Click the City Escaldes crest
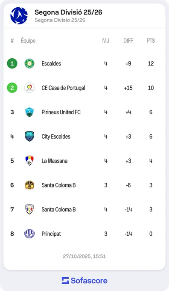The width and height of the screenshot is (169, 291). 29,137
